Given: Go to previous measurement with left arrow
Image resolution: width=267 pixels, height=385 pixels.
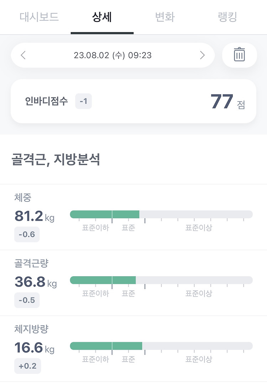Looking at the screenshot, I should (x=23, y=55).
